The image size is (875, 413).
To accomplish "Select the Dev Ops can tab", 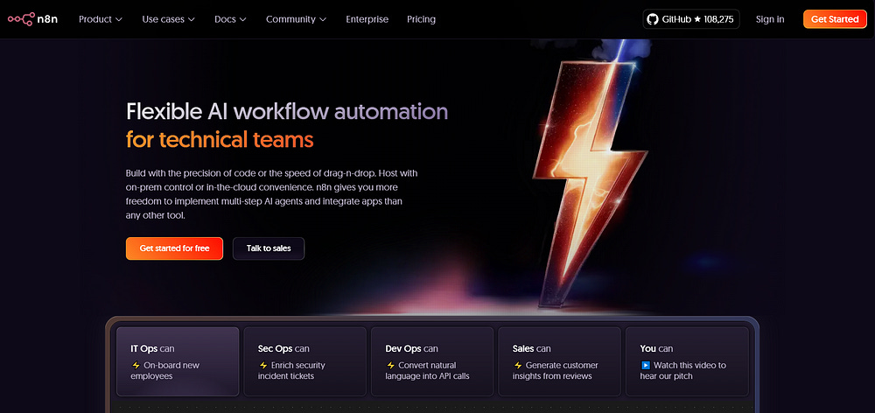I will 432,361.
